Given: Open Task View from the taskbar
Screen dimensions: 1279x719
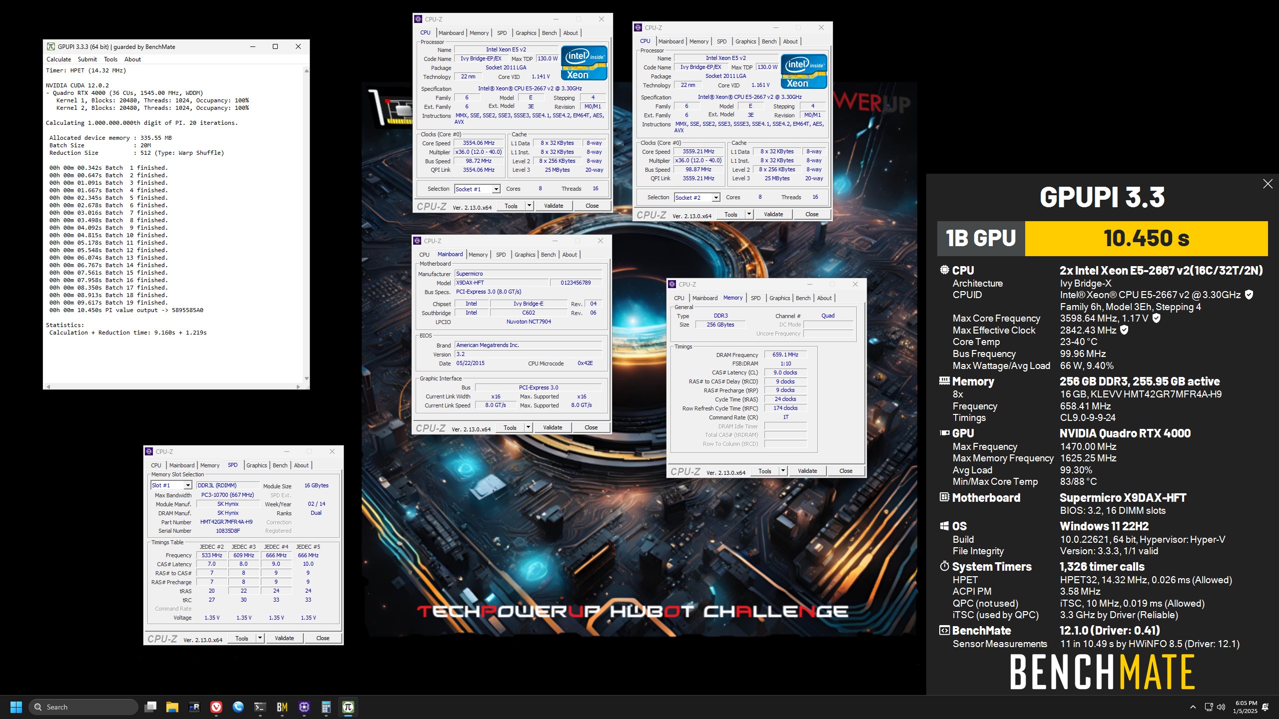Looking at the screenshot, I should (x=150, y=707).
